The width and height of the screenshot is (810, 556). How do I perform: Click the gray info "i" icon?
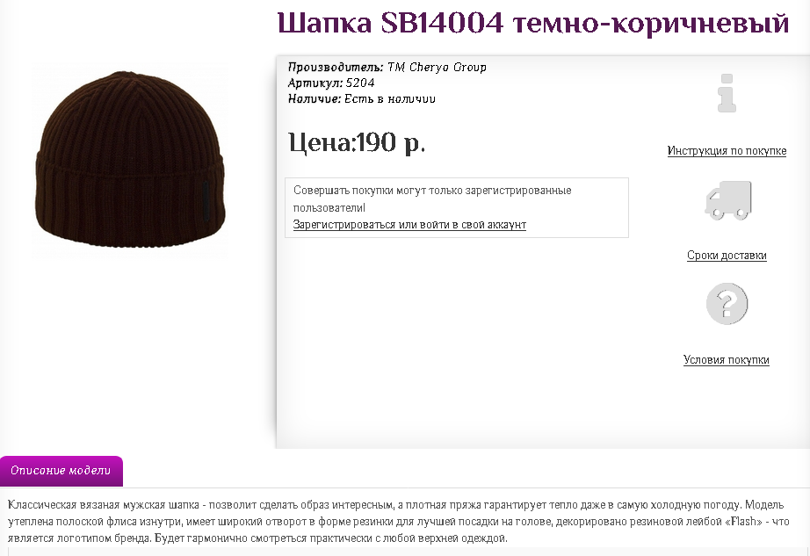pyautogui.click(x=727, y=93)
